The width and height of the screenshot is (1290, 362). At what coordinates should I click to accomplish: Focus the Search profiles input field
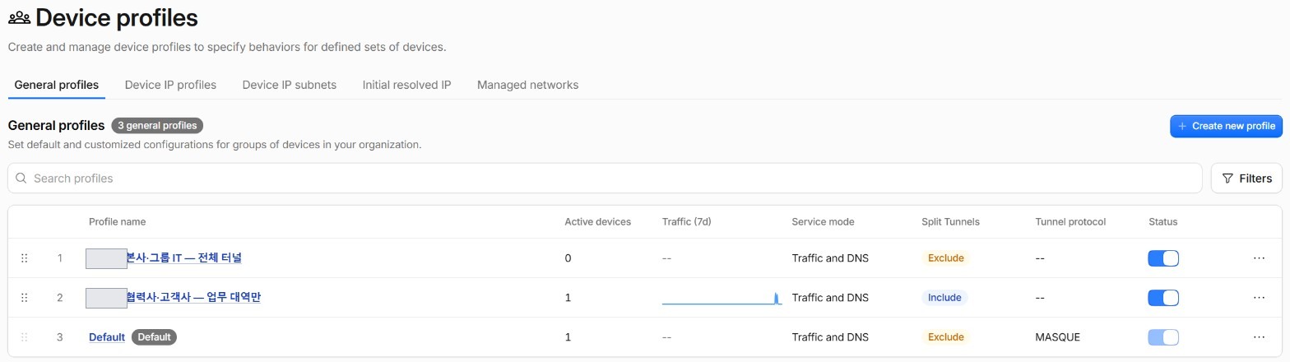point(605,179)
